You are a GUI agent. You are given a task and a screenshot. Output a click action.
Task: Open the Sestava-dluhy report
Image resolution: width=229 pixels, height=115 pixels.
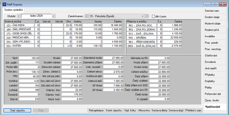(x=159, y=110)
